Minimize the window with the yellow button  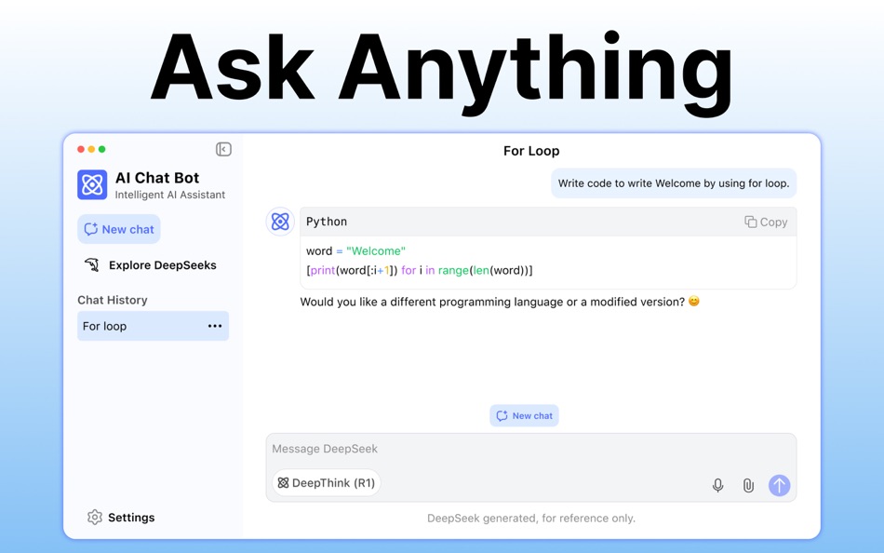(x=91, y=150)
